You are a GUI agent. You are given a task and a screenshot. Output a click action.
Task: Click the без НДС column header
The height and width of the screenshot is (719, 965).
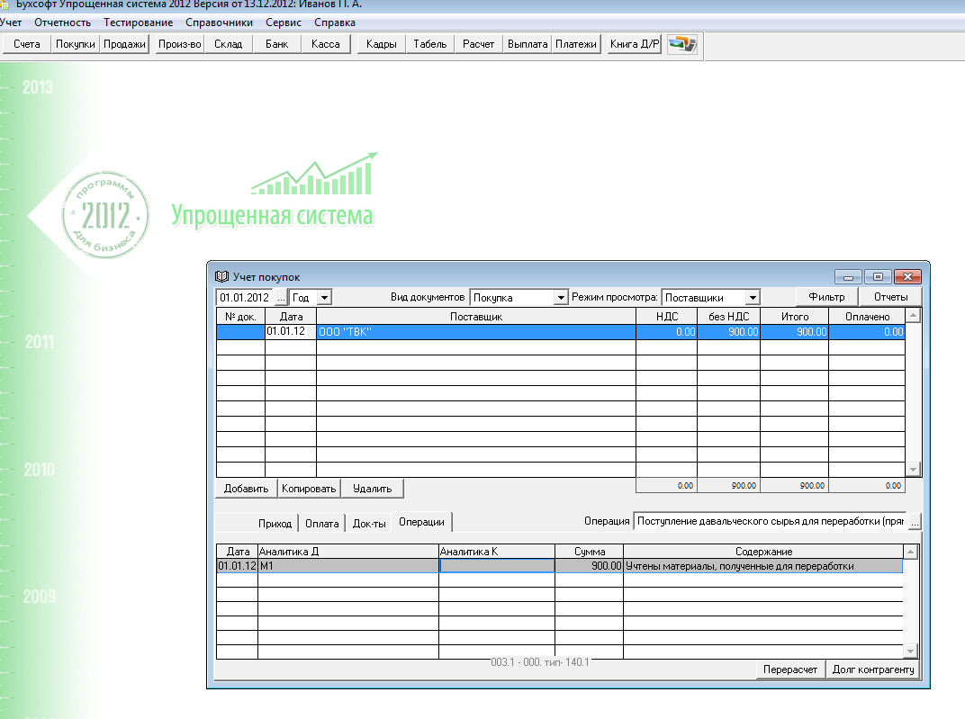coord(728,317)
